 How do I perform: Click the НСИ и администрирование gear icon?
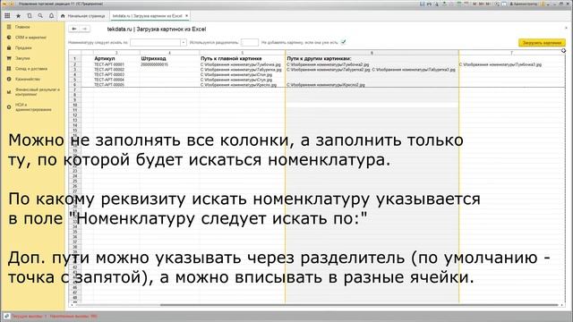9,107
